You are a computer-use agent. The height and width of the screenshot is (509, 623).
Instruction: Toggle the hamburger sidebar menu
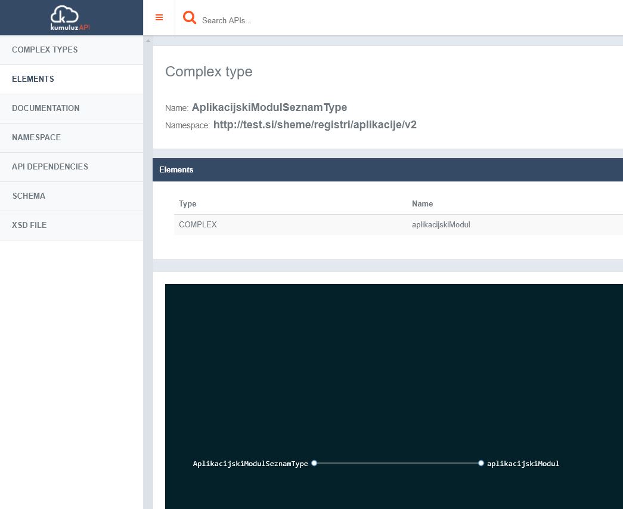coord(159,17)
